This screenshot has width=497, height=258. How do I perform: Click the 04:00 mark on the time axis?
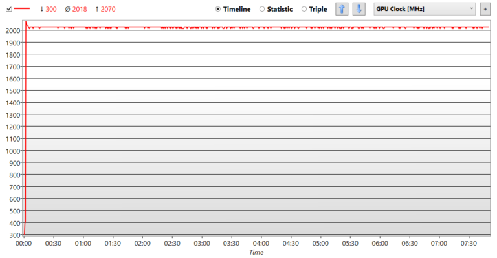click(x=261, y=243)
